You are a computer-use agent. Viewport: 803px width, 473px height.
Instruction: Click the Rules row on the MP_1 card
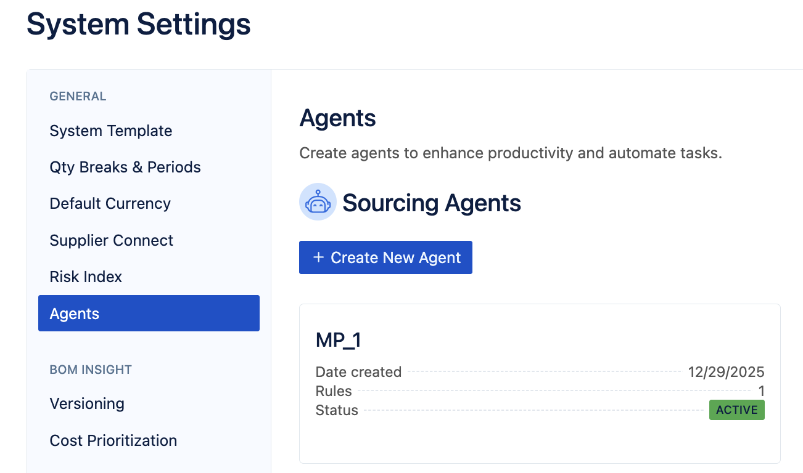[x=334, y=391]
